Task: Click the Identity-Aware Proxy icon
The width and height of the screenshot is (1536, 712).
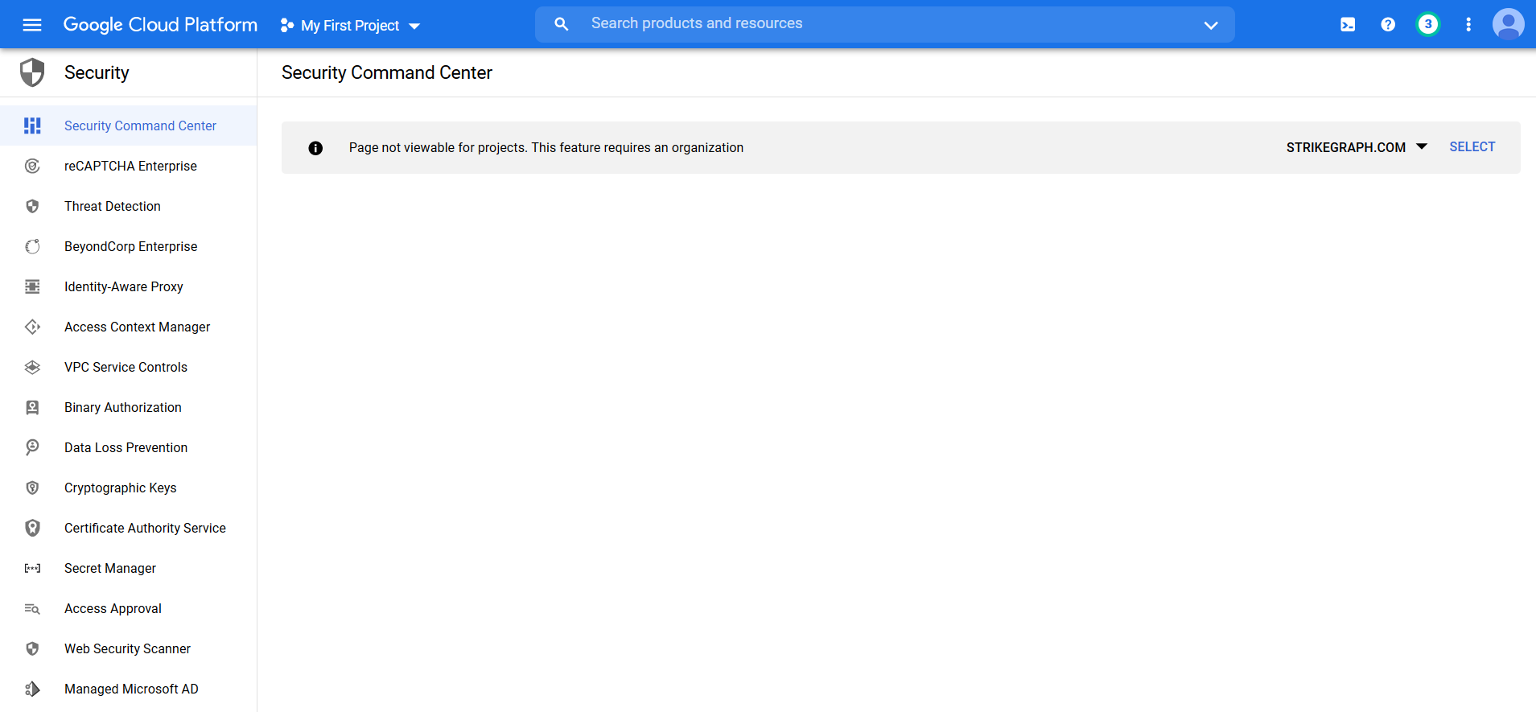Action: click(32, 286)
